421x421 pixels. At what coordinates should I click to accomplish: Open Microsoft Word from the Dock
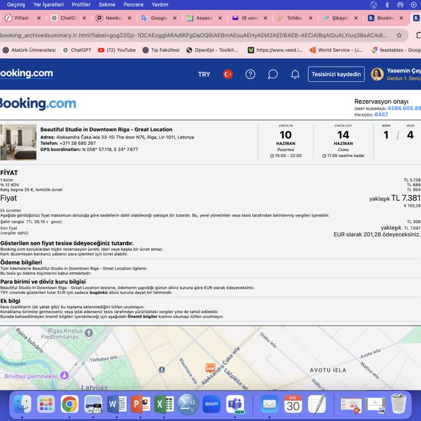117,403
